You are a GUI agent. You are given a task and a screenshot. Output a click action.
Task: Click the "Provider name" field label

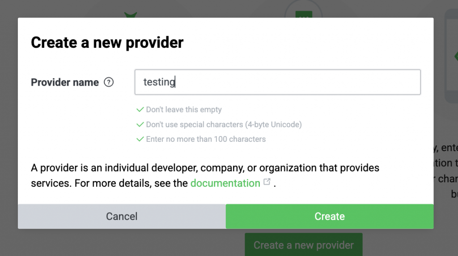[65, 83]
